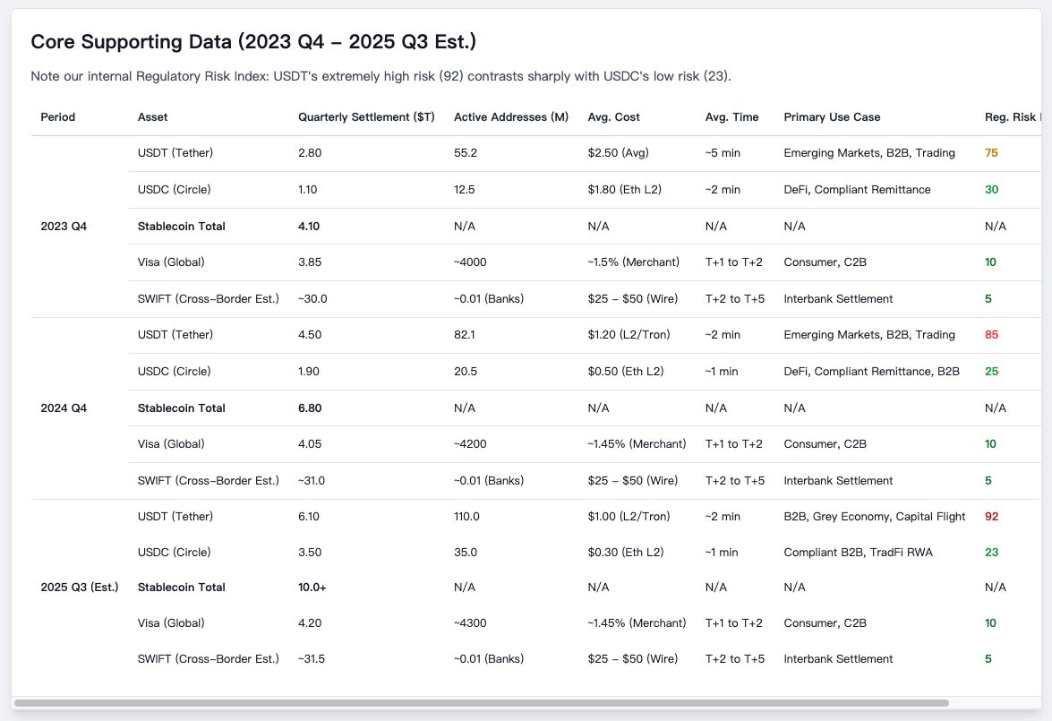Click the Visa settlement value '4.05'
1052x721 pixels.
pyautogui.click(x=310, y=444)
